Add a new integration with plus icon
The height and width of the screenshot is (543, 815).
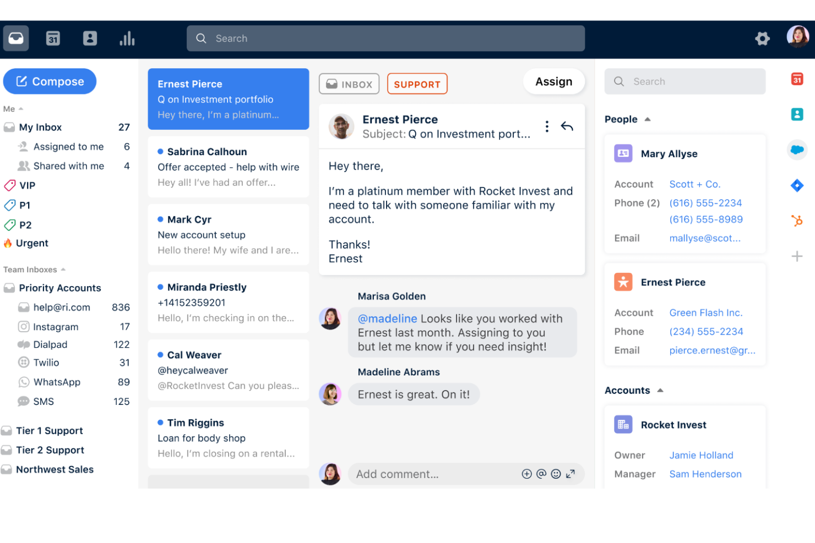point(797,256)
